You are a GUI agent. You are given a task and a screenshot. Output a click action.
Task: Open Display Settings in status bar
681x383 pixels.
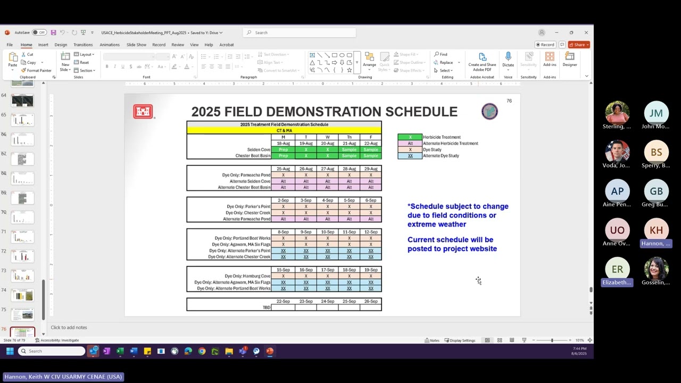pos(460,340)
